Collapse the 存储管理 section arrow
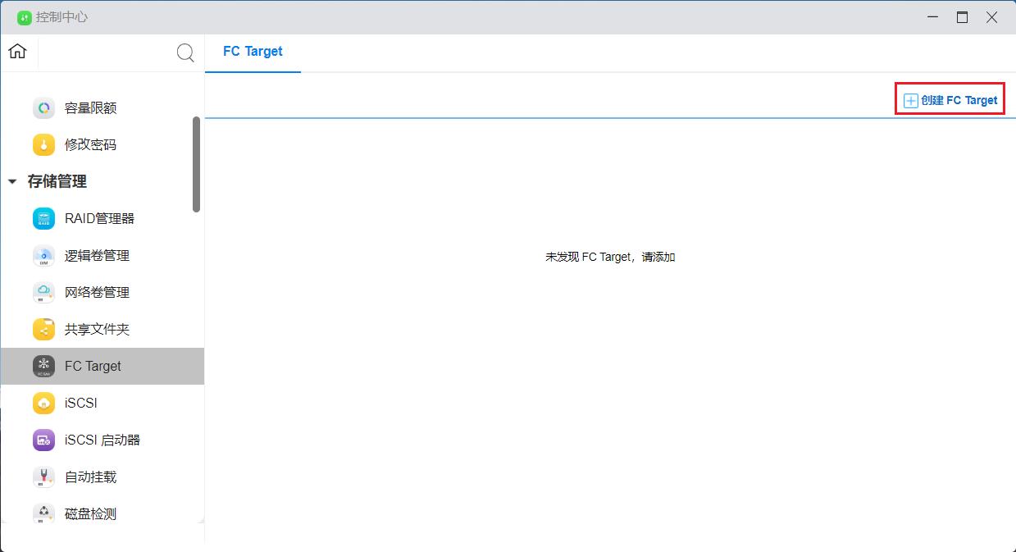The height and width of the screenshot is (552, 1016). click(12, 182)
